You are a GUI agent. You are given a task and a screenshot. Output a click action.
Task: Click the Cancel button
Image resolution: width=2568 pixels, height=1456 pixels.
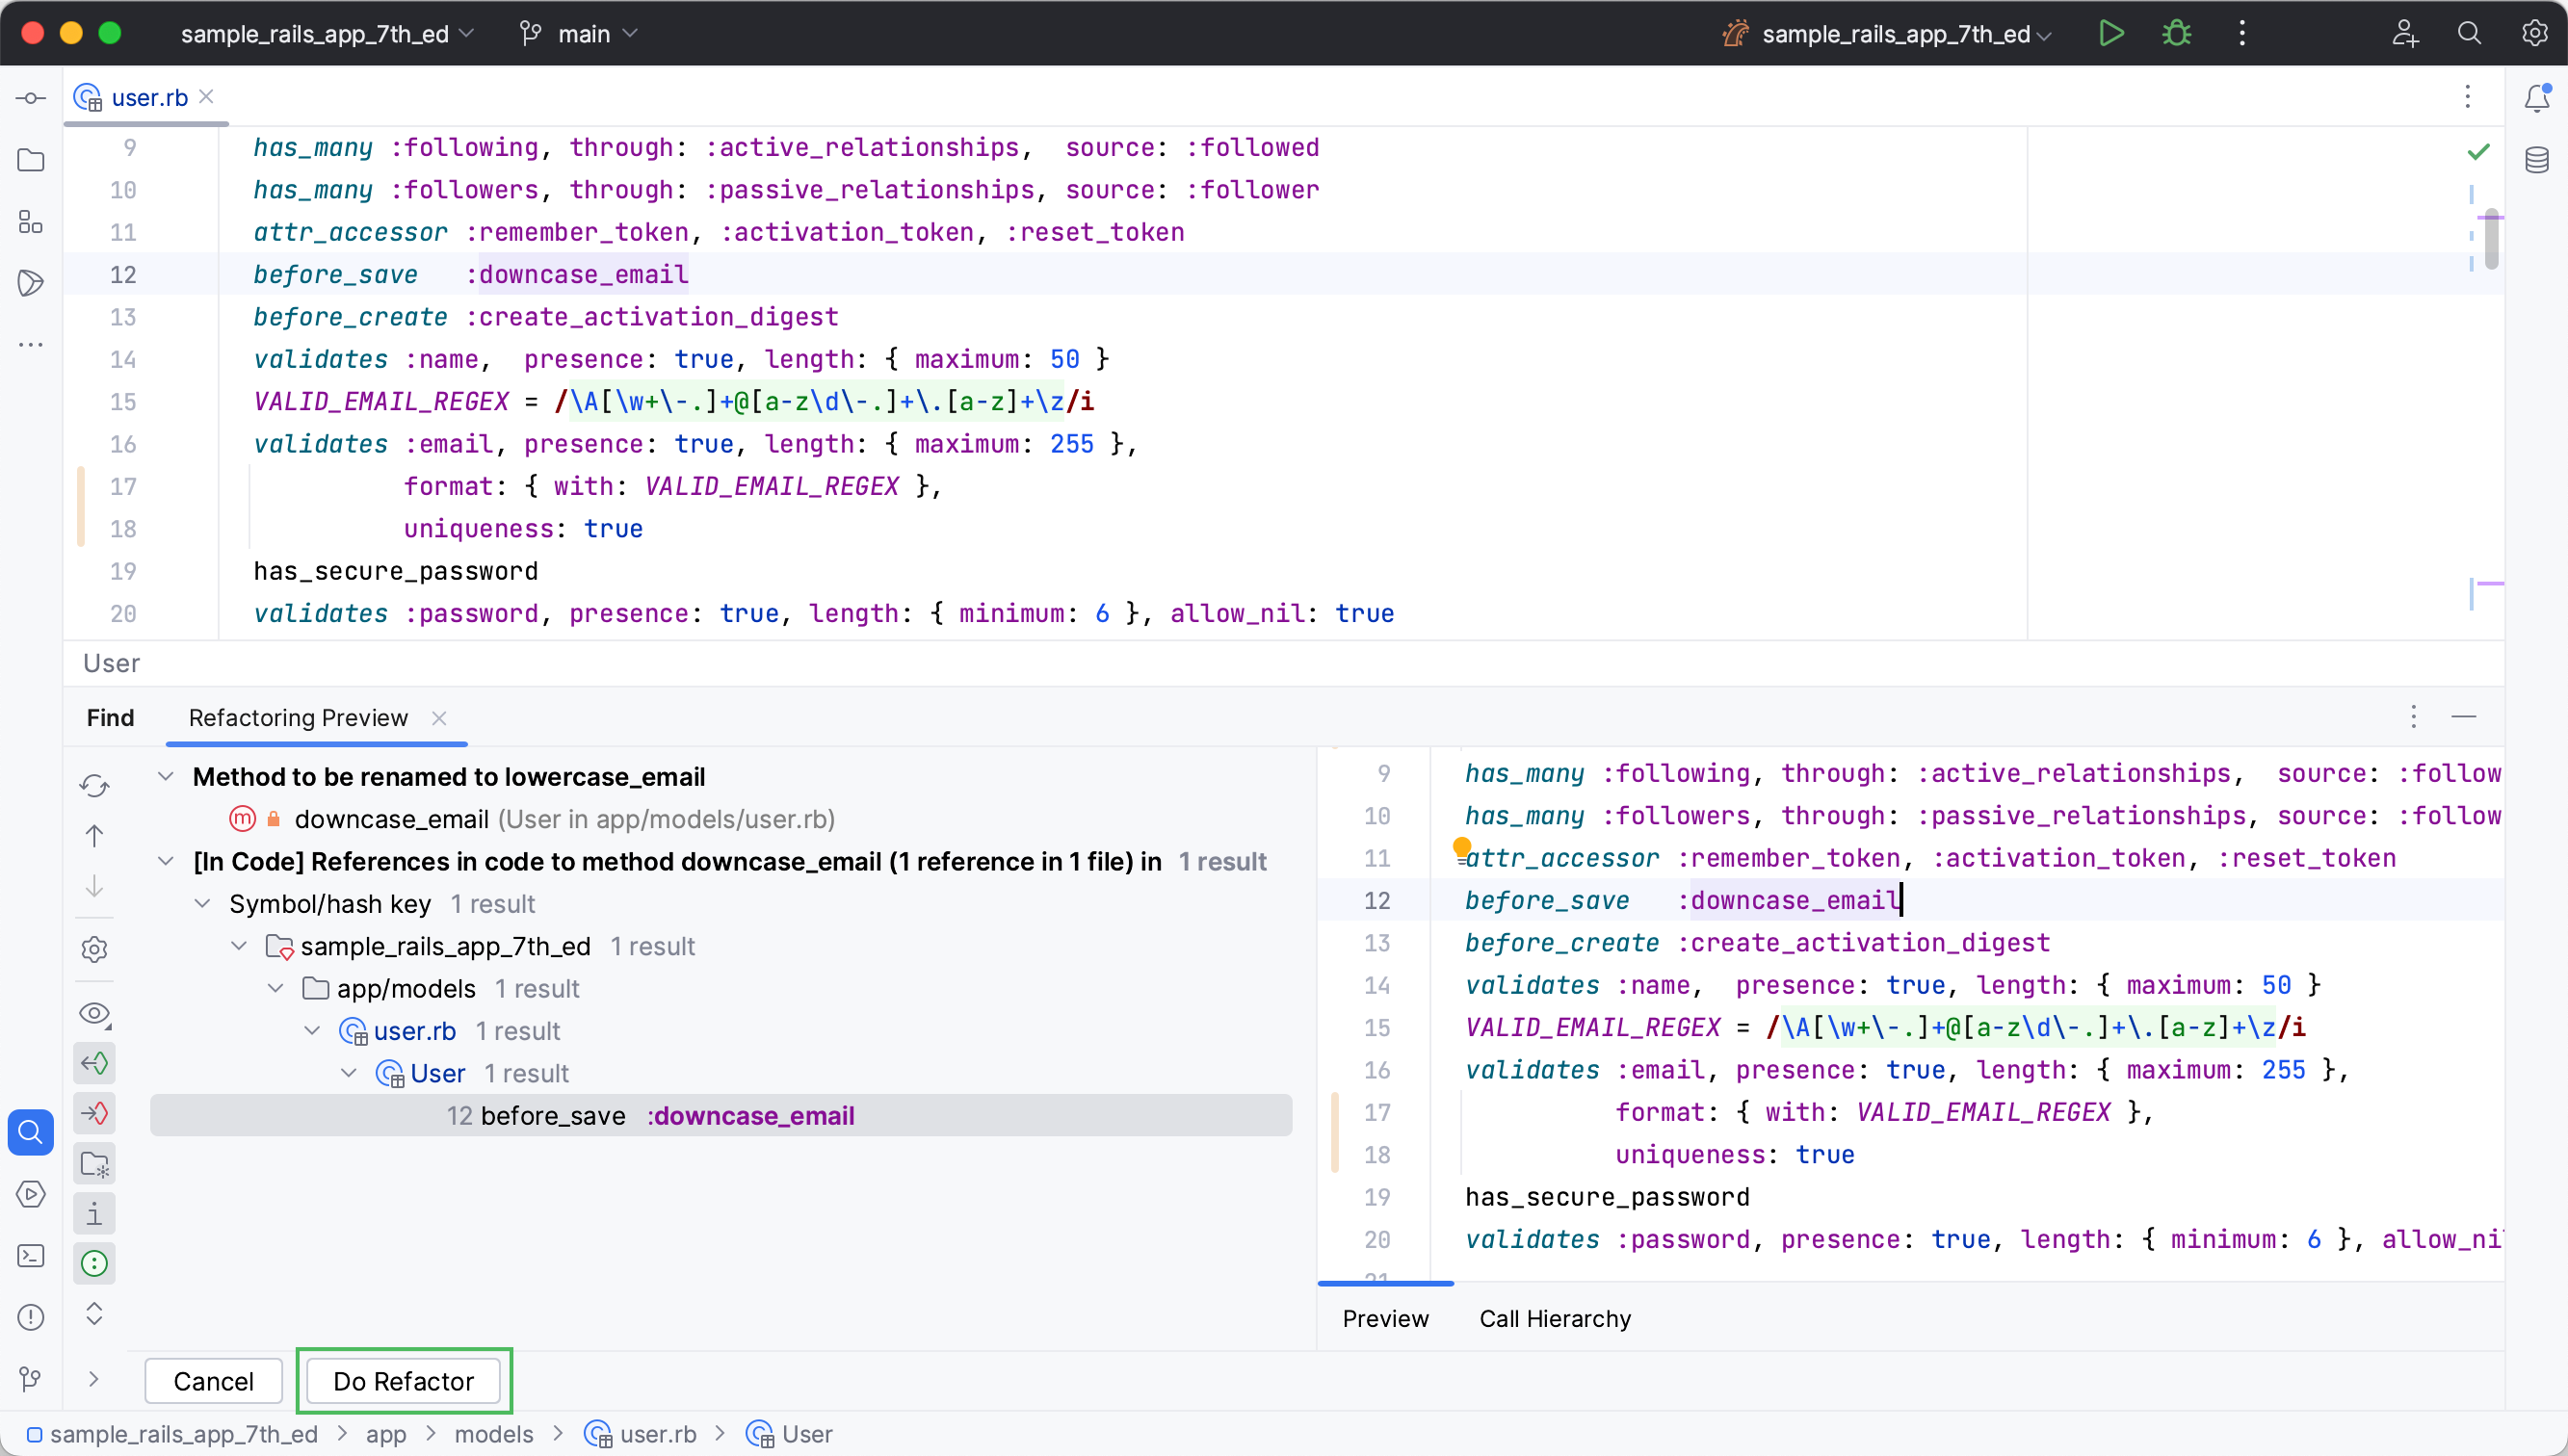pyautogui.click(x=213, y=1381)
